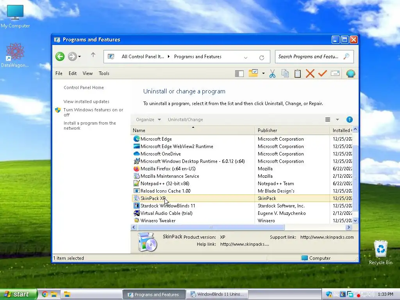Open the View menu
Viewport: 400px width, 300px height.
(x=87, y=73)
